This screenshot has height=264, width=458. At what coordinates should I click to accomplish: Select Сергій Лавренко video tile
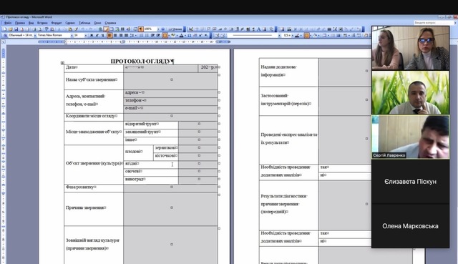click(410, 137)
